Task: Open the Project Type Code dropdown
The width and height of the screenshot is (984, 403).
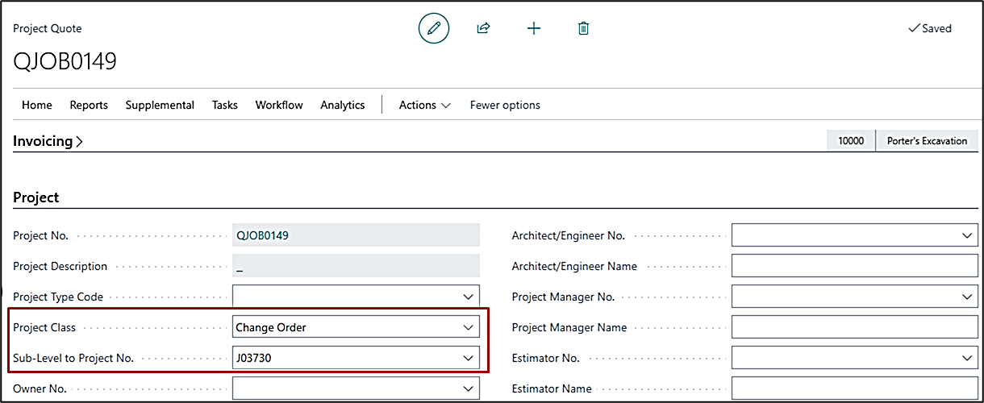Action: point(468,297)
